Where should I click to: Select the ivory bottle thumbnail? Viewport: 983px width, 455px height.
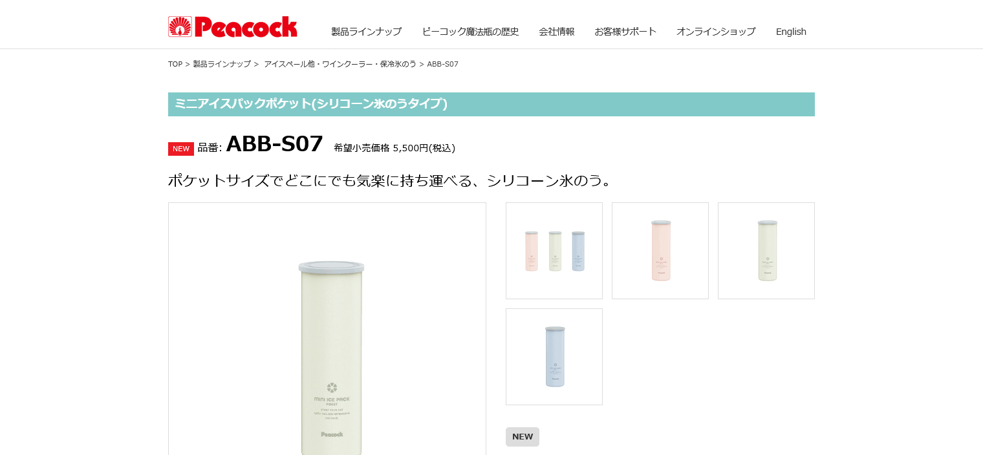(766, 251)
